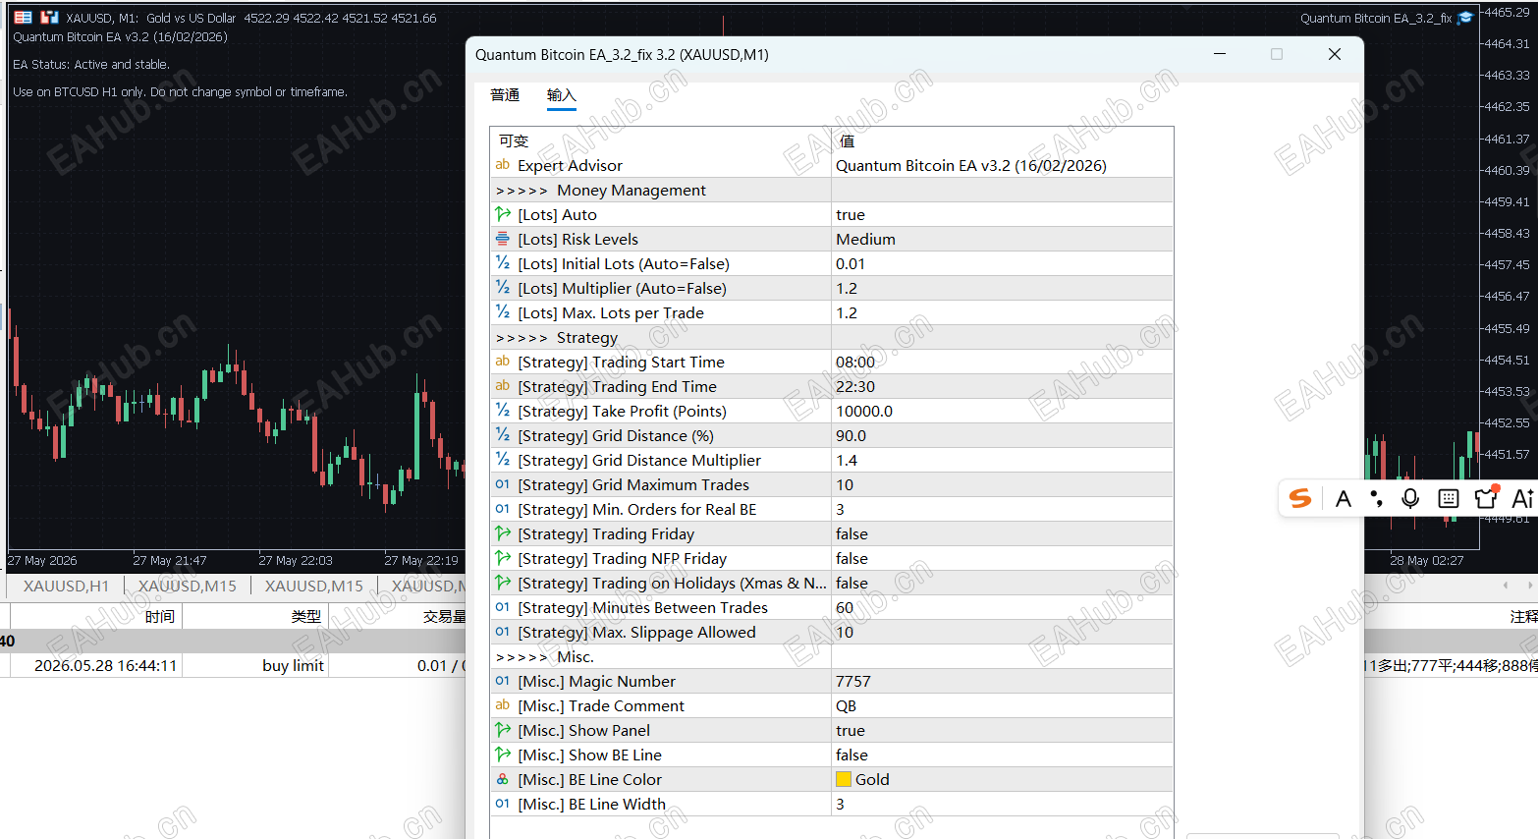Viewport: 1538px width, 839px height.
Task: Edit the Take Profit value 10000.0
Action: coord(1002,411)
